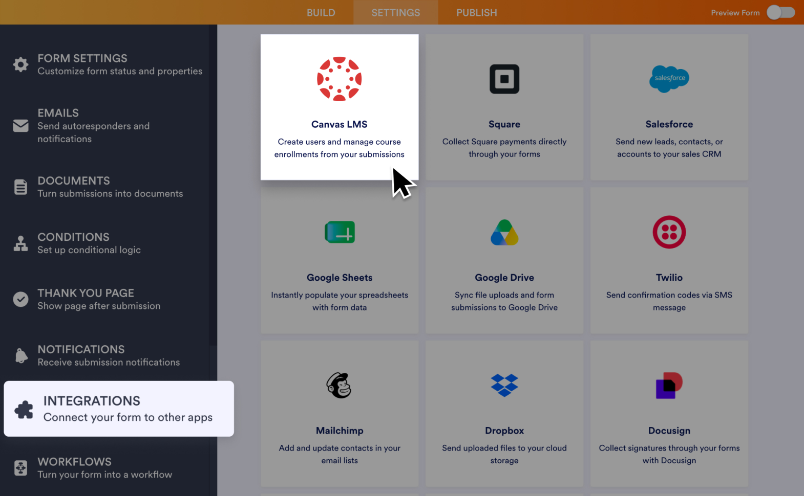The width and height of the screenshot is (804, 496).
Task: Click the Thank You Page checkmark icon
Action: pyautogui.click(x=20, y=299)
